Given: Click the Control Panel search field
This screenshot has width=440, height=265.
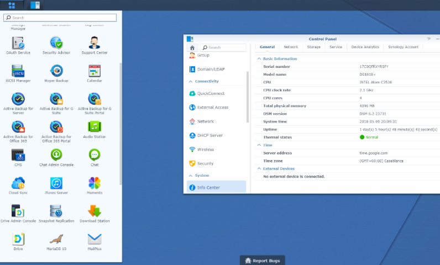Looking at the screenshot, I should point(224,47).
